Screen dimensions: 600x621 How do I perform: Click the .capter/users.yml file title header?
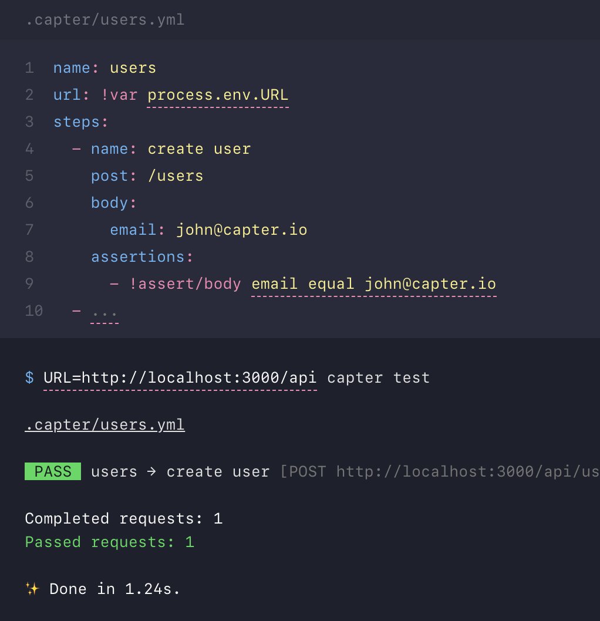(x=105, y=20)
